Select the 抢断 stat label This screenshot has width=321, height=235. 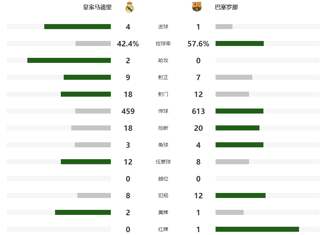(163, 128)
